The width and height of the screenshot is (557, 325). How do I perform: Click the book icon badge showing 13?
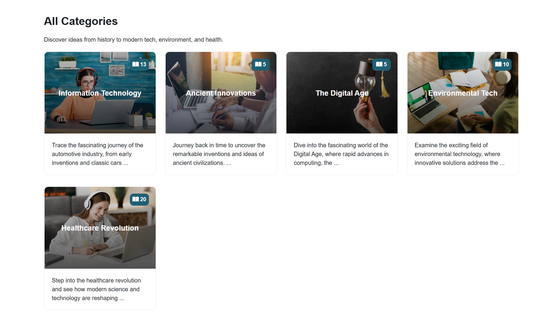coord(139,65)
